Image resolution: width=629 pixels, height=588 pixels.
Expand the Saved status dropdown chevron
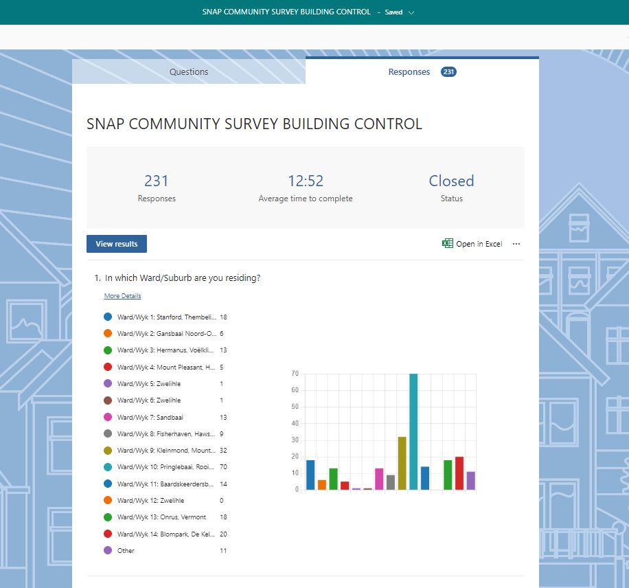pos(411,12)
